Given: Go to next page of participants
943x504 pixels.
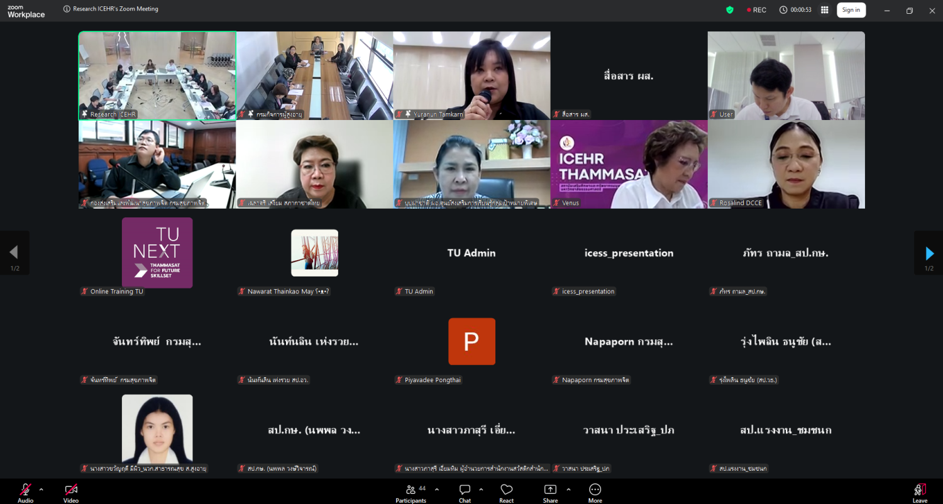Looking at the screenshot, I should pyautogui.click(x=929, y=253).
